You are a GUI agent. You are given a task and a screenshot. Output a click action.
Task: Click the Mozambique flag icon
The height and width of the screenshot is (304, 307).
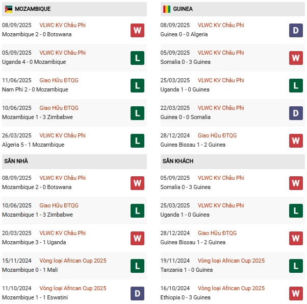(9, 9)
